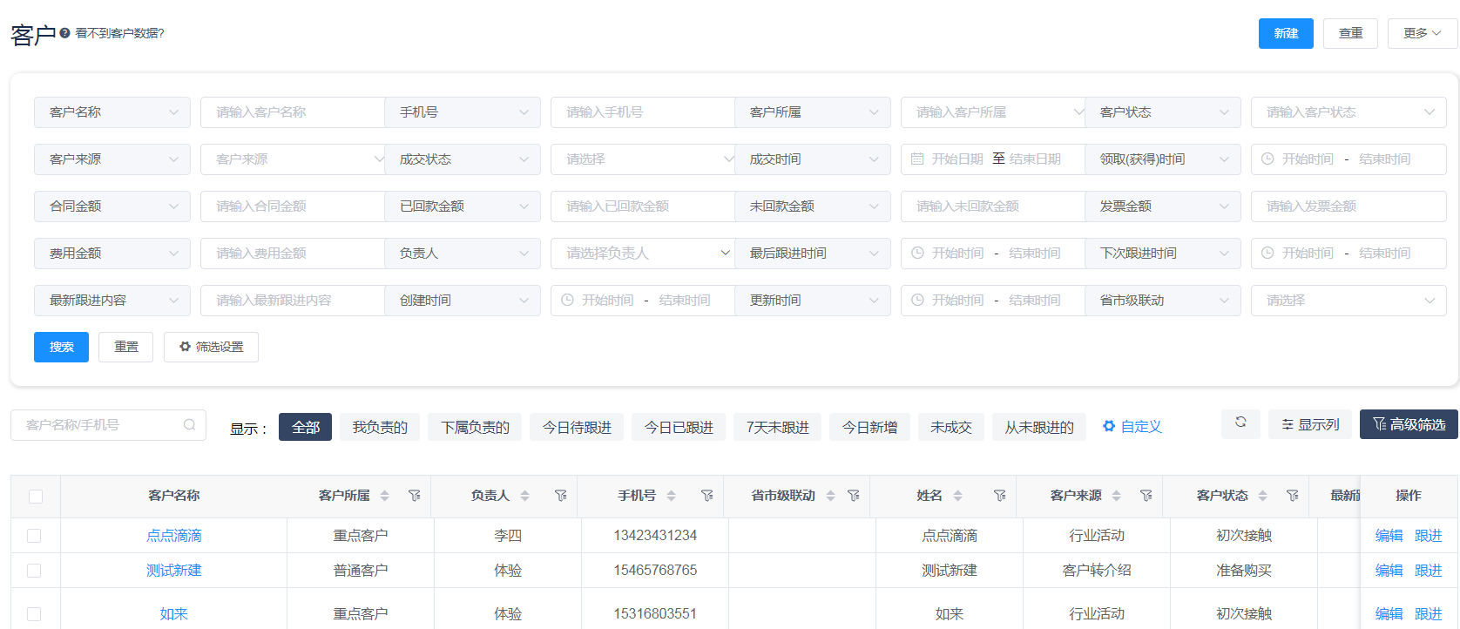This screenshot has height=629, width=1460.
Task: Click the blue 搜索 button
Action: pyautogui.click(x=61, y=347)
